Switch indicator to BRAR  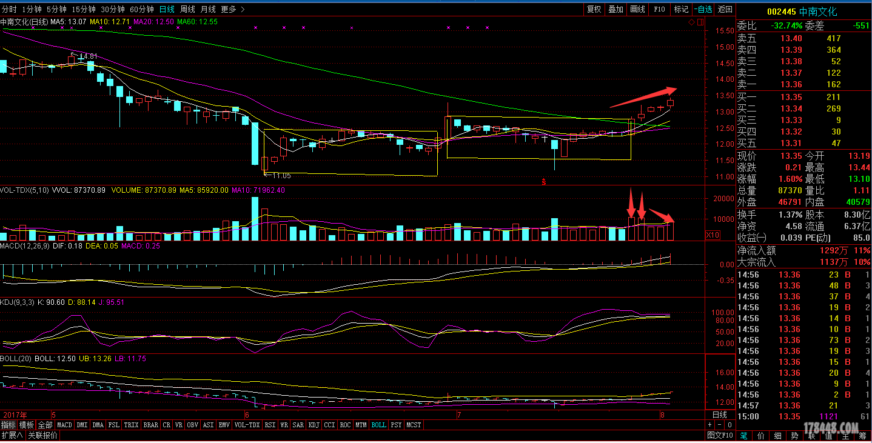pyautogui.click(x=150, y=425)
